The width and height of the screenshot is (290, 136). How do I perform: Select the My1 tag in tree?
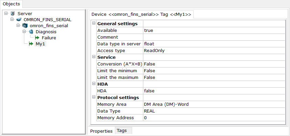tap(40, 44)
